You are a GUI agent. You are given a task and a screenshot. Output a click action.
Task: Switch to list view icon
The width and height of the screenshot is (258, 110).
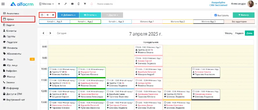(x=47, y=15)
